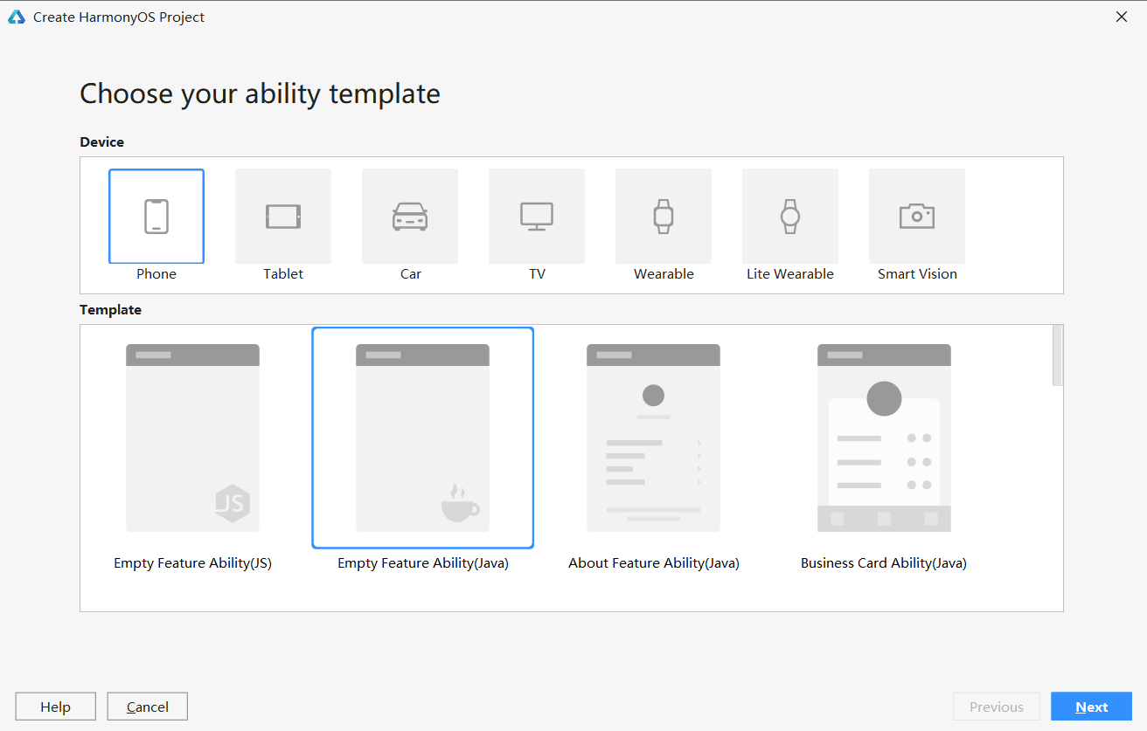Screen dimensions: 1147x731
Task: Choose the Car device icon
Action: coord(410,217)
